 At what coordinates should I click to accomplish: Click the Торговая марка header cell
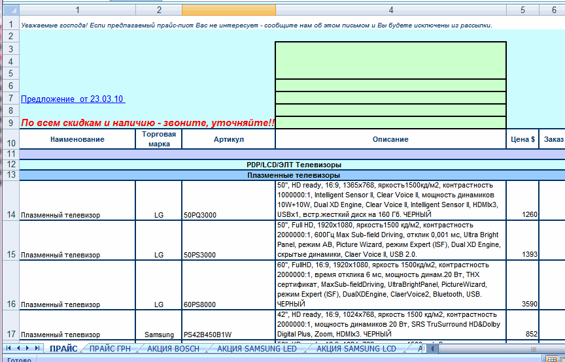(159, 139)
